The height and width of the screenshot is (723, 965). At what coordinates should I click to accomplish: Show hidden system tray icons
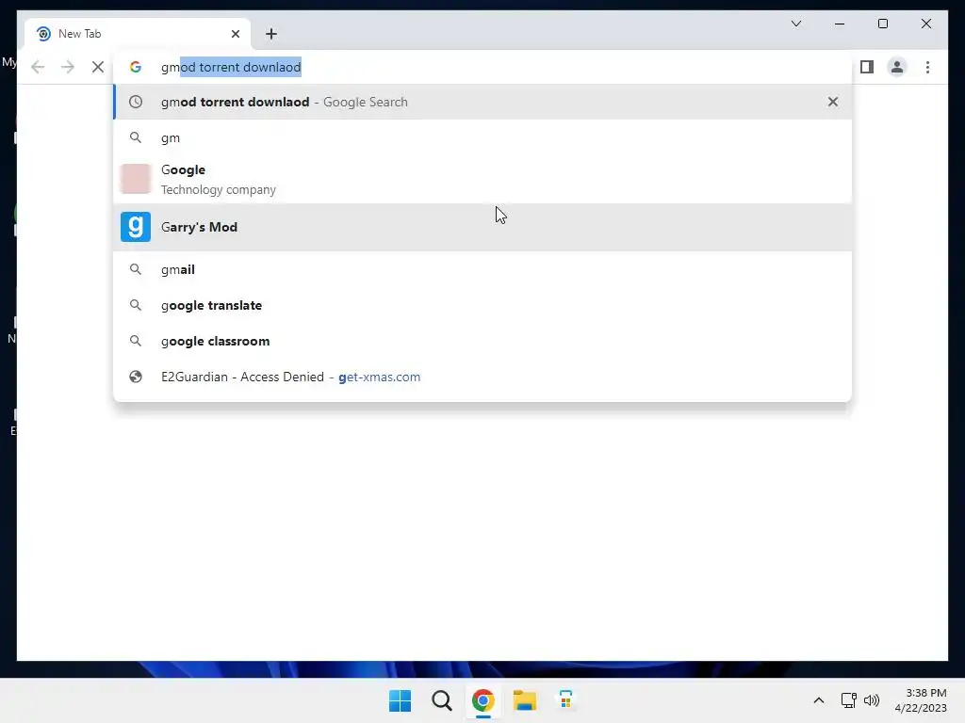(x=819, y=700)
